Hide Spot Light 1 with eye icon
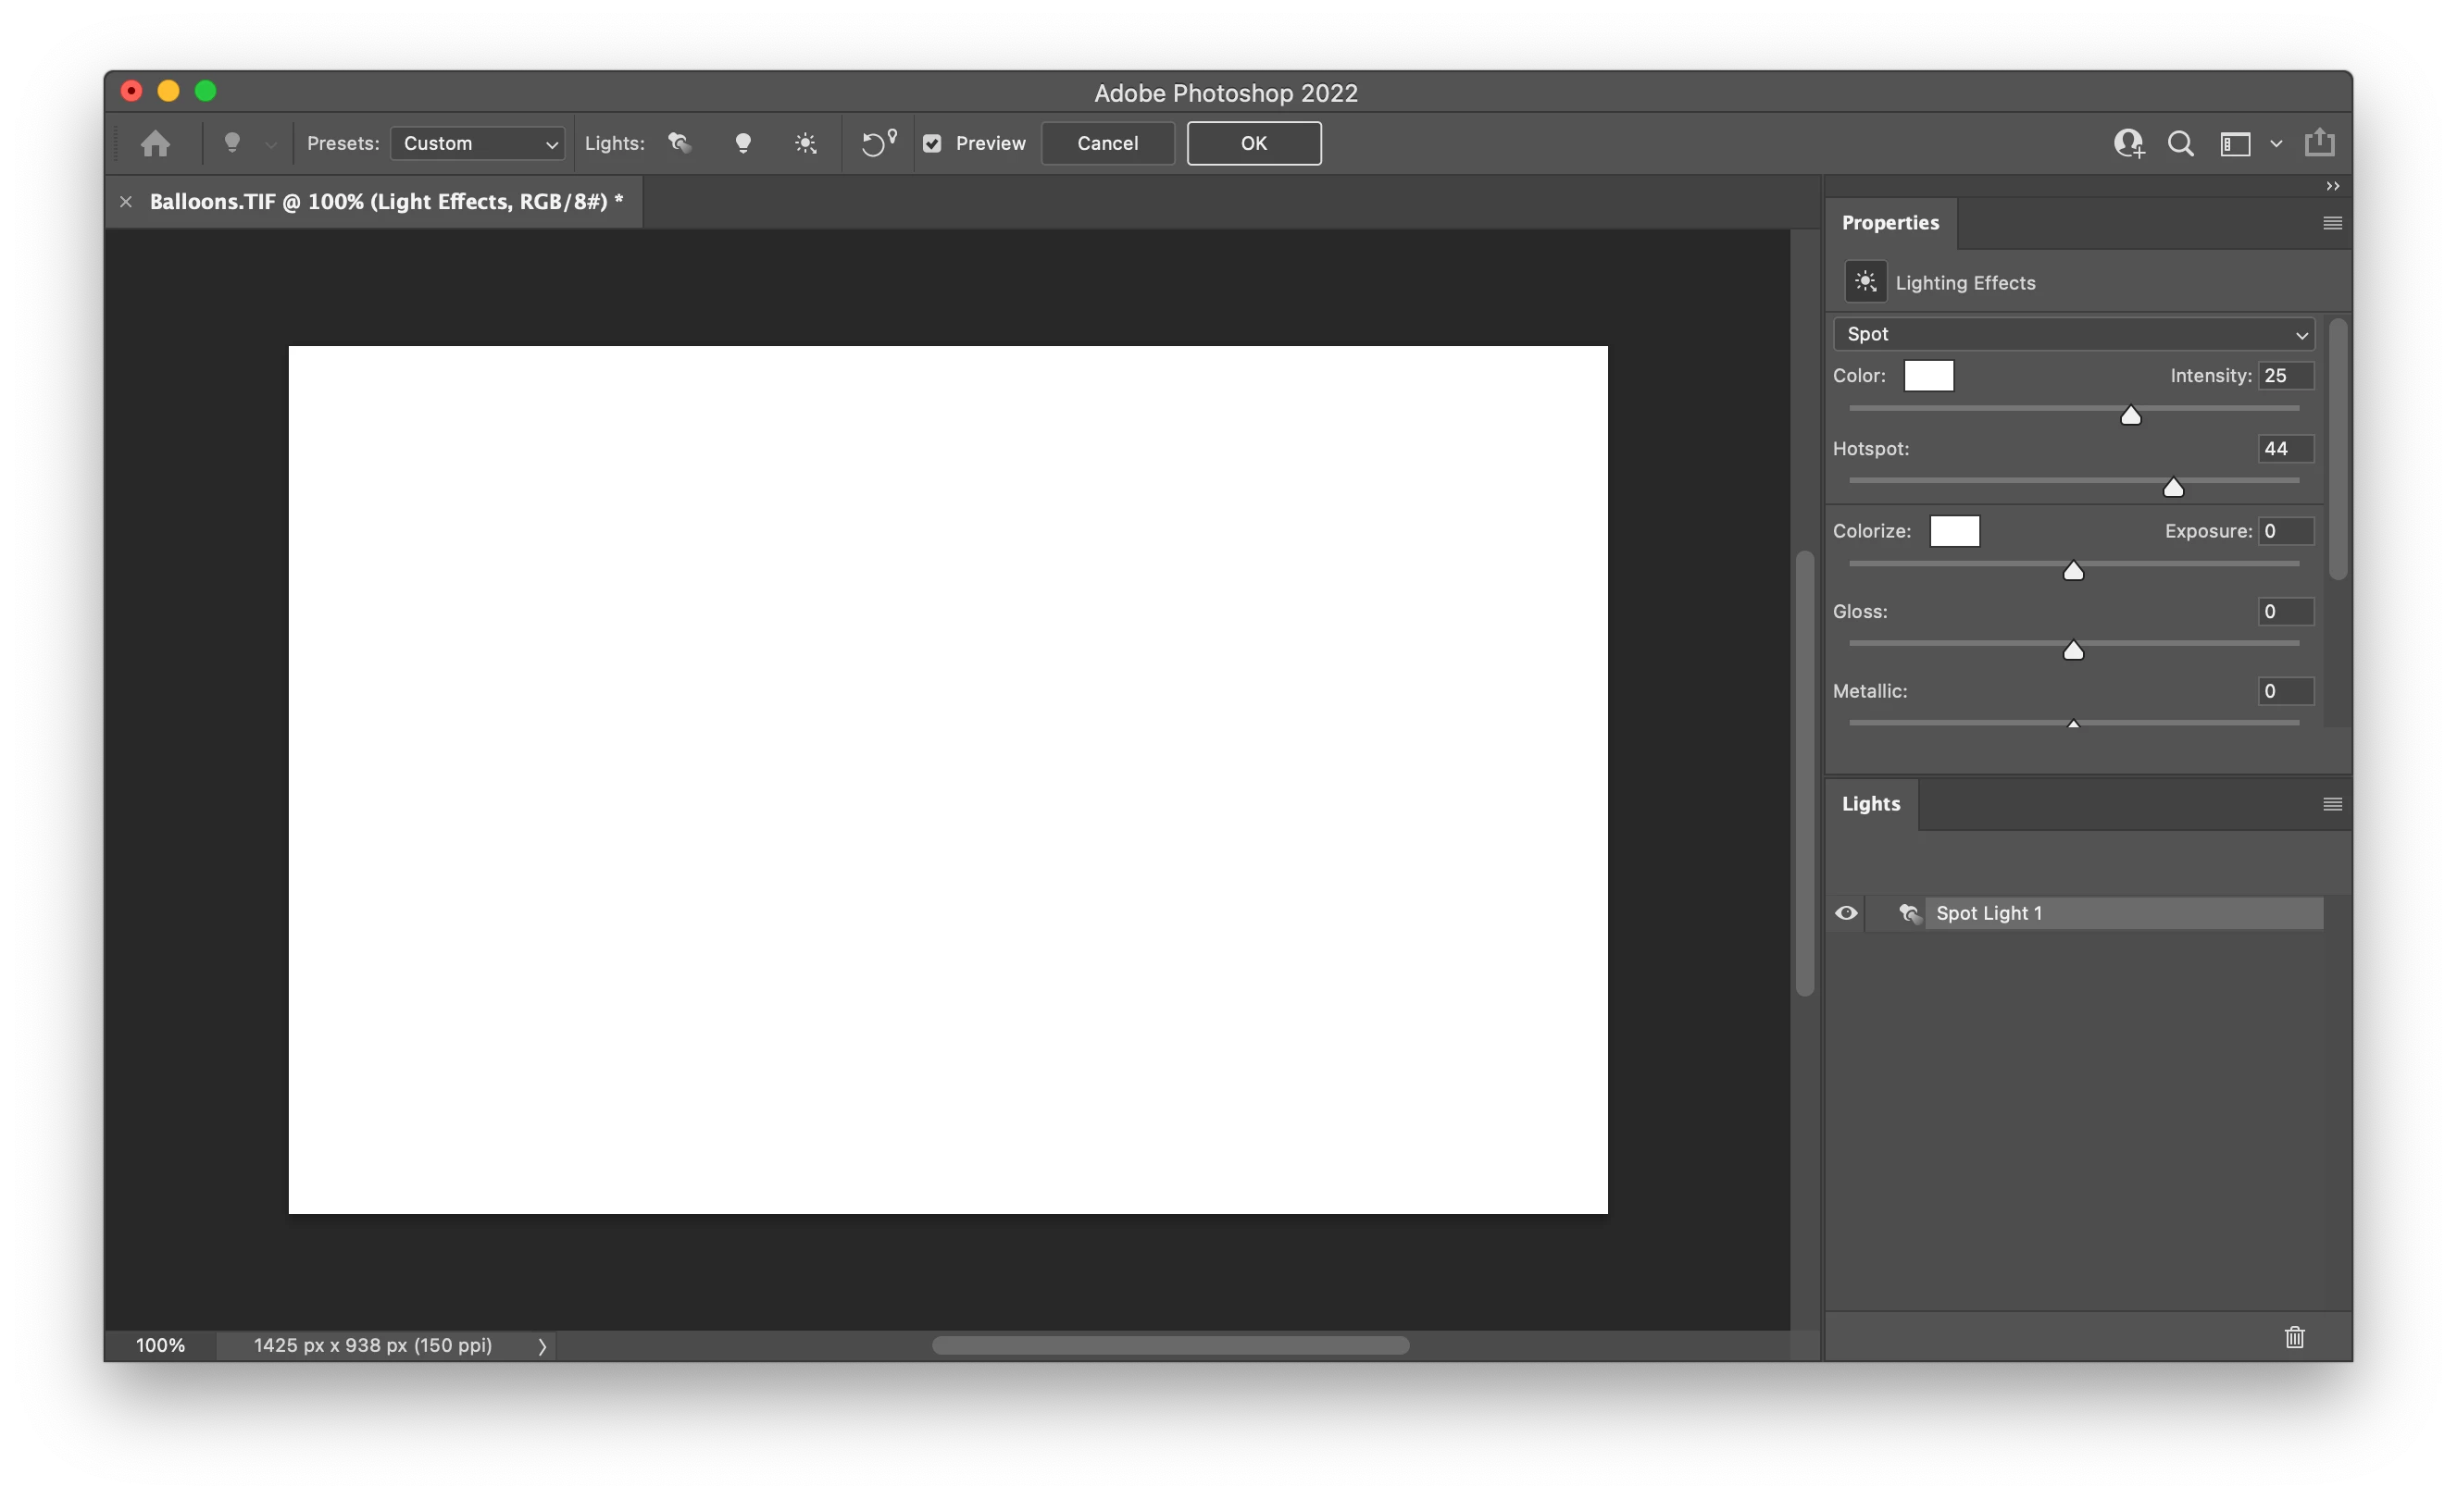2457x1499 pixels. click(x=1846, y=913)
